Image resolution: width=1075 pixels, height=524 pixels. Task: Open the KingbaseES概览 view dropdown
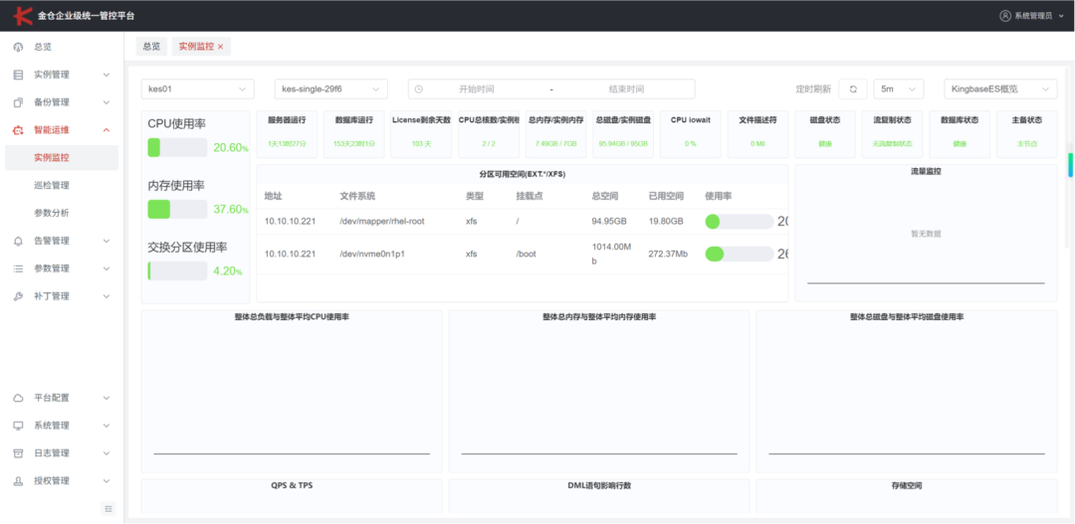click(1000, 89)
